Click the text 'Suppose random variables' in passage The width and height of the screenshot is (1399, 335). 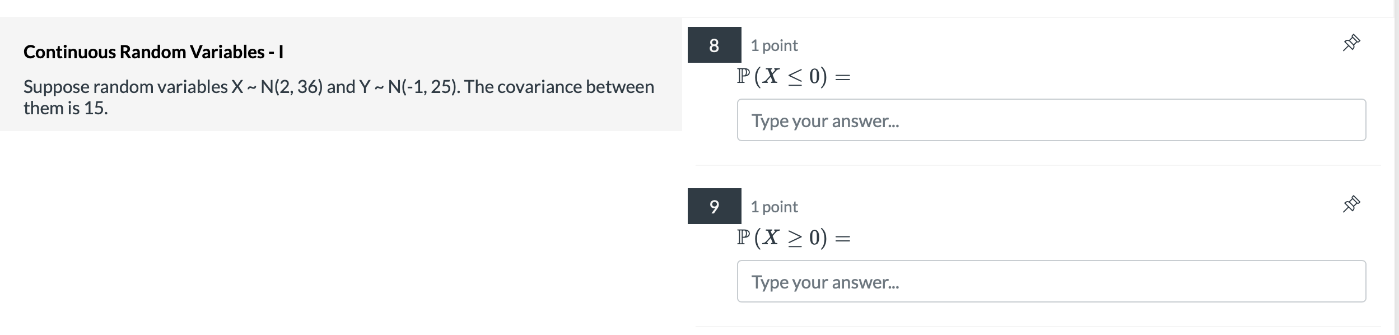pyautogui.click(x=125, y=87)
